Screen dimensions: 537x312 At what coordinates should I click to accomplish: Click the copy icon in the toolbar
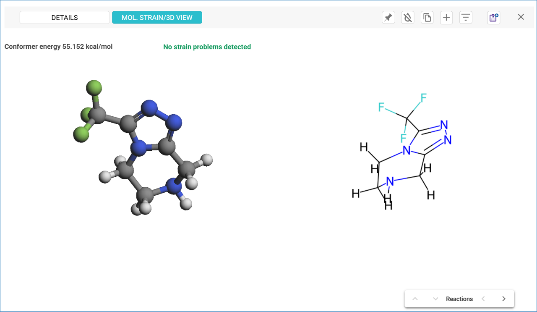[427, 18]
